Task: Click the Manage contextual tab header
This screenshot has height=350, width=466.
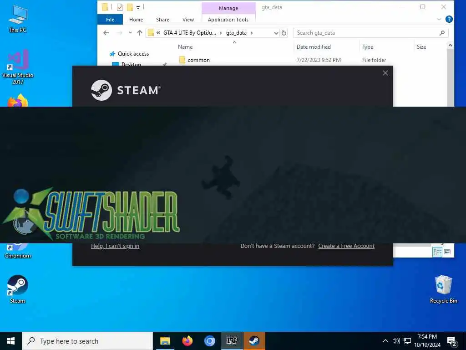Action: (228, 8)
